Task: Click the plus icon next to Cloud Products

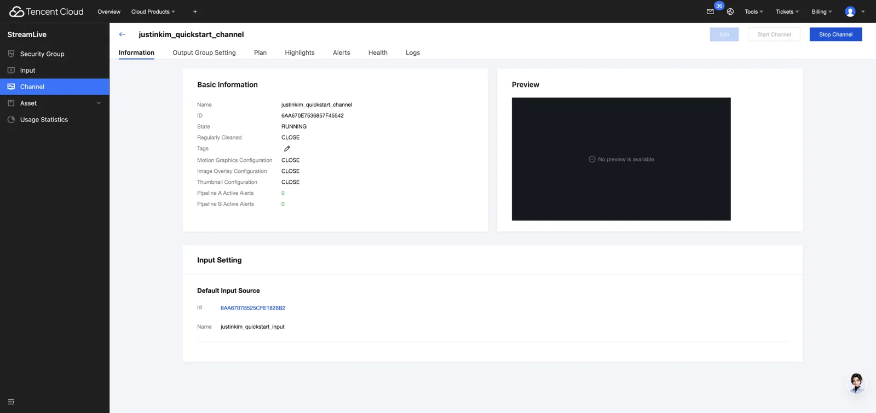Action: pyautogui.click(x=195, y=11)
